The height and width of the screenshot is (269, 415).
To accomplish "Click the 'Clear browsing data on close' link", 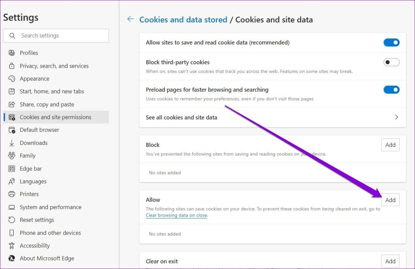I will click(176, 215).
